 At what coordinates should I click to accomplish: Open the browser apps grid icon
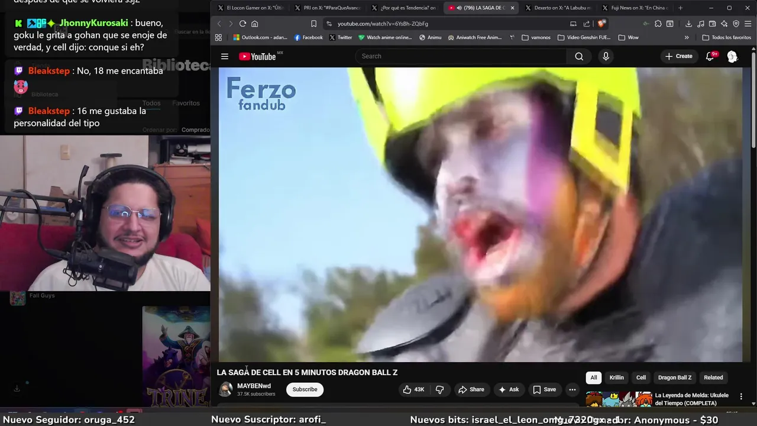click(x=218, y=37)
